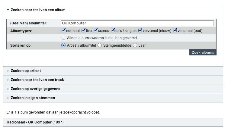This screenshot has width=225, height=131.
Task: Enable 'Alleen albums waarop ik niet heb gestemd'
Action: (x=63, y=38)
